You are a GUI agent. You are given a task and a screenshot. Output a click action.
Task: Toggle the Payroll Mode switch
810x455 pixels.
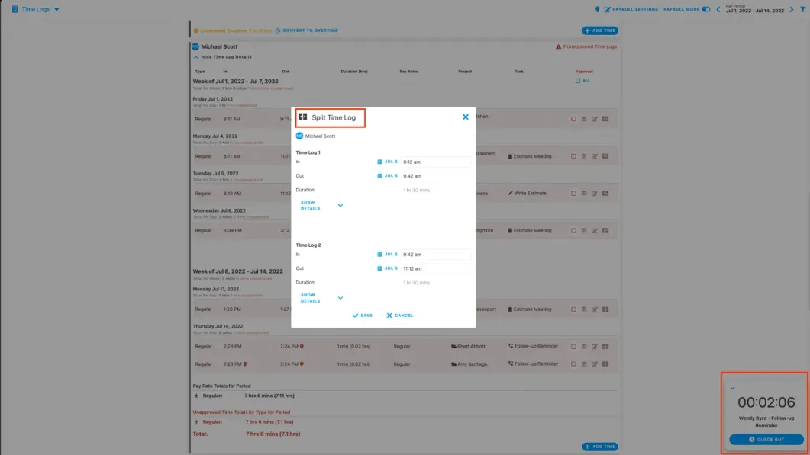706,9
